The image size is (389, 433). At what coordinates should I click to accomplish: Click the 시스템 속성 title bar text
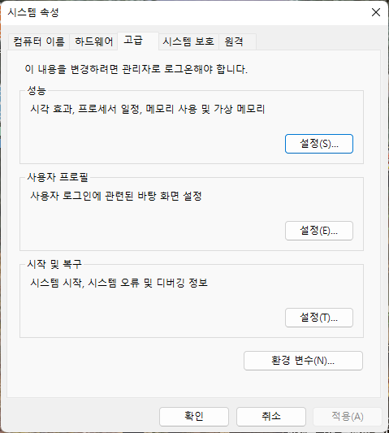pyautogui.click(x=33, y=12)
